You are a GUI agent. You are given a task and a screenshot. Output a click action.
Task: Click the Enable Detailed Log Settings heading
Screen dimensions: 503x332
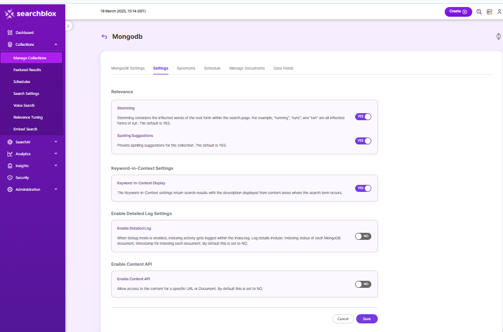point(141,213)
